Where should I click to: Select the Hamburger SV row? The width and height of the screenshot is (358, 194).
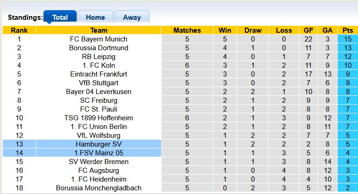pyautogui.click(x=99, y=144)
